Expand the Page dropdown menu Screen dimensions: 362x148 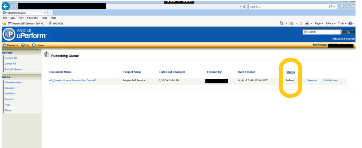(319, 23)
